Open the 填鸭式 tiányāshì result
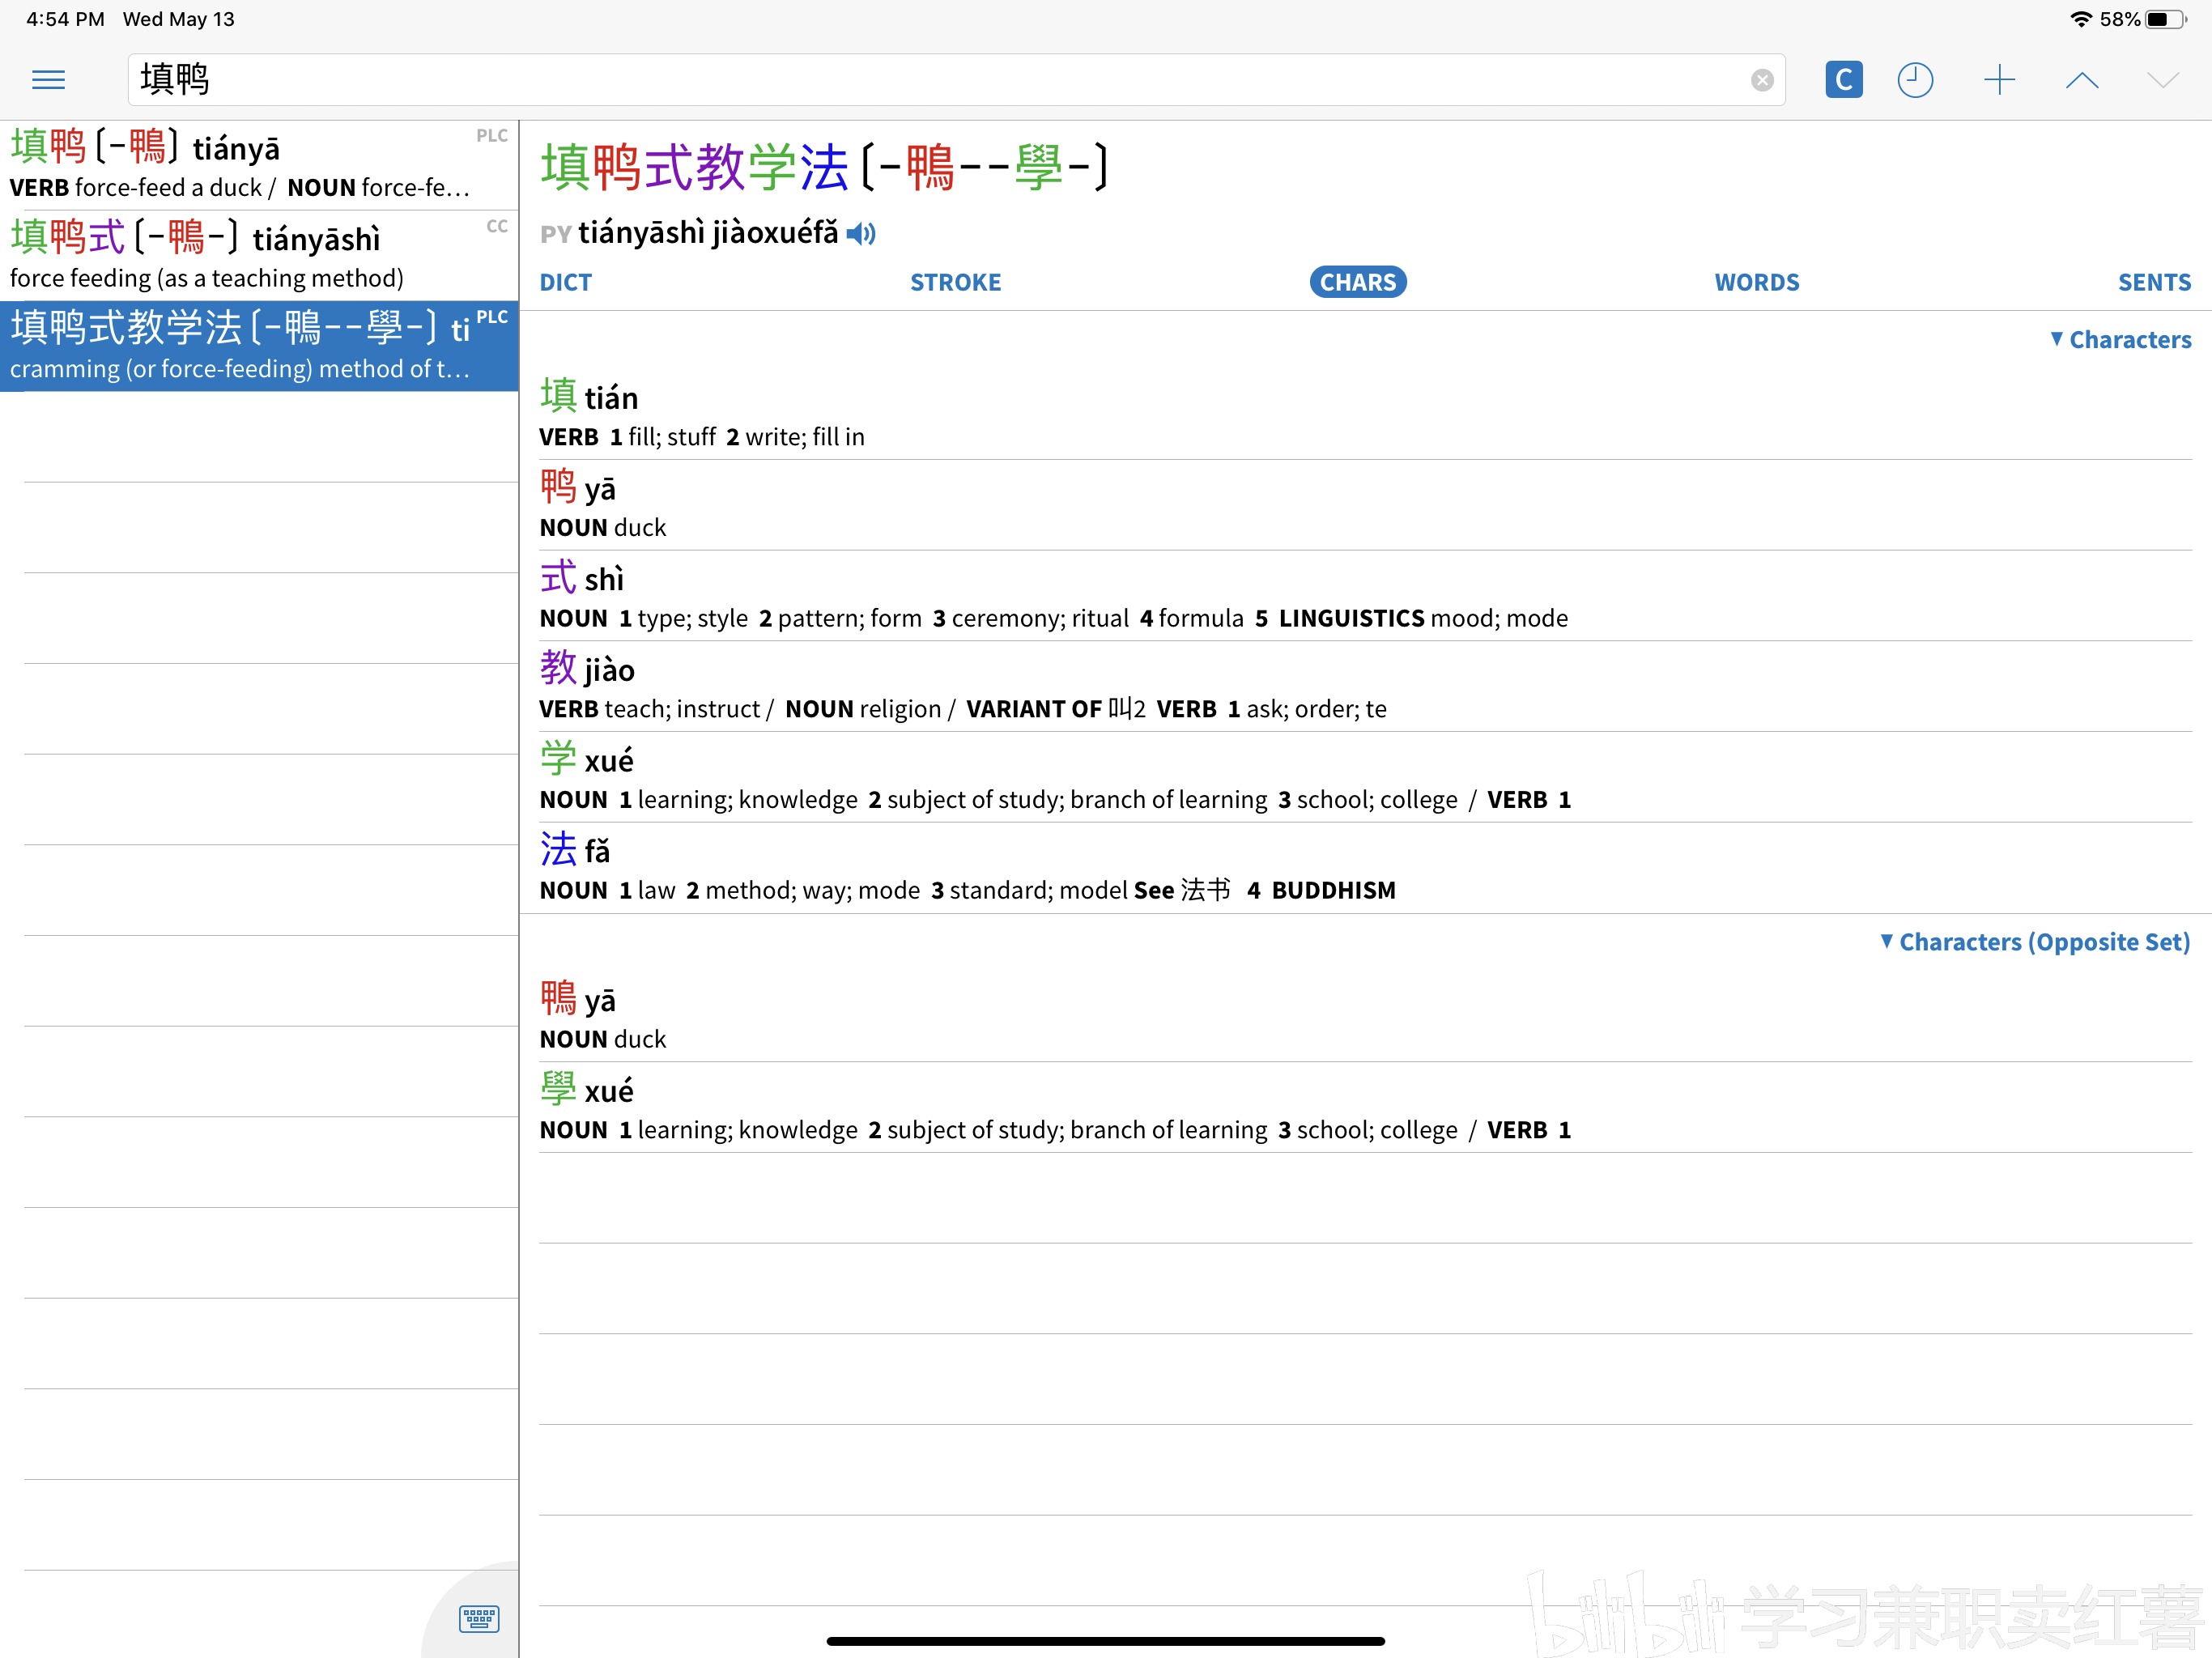This screenshot has width=2212, height=1658. (x=259, y=256)
